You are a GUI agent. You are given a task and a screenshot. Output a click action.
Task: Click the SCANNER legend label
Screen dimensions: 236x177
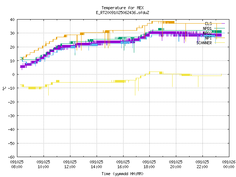tap(204, 43)
